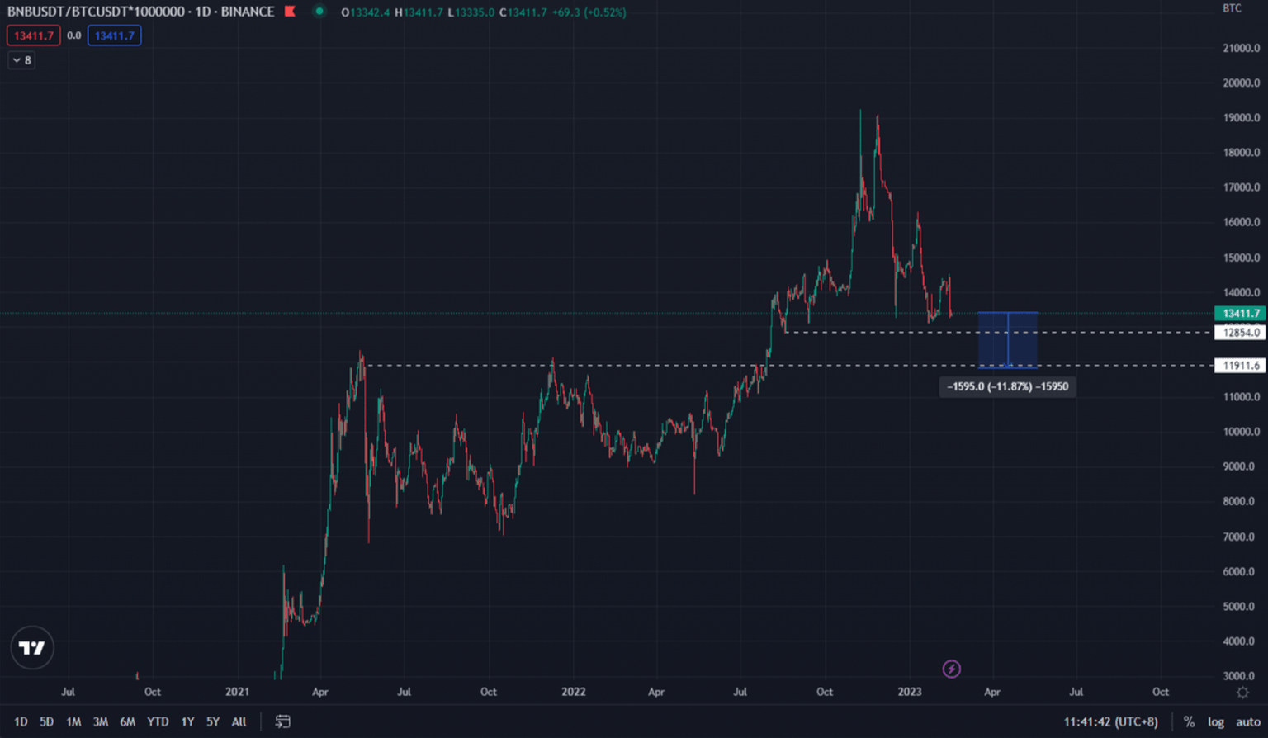Switch to the YTD range tab

[158, 721]
